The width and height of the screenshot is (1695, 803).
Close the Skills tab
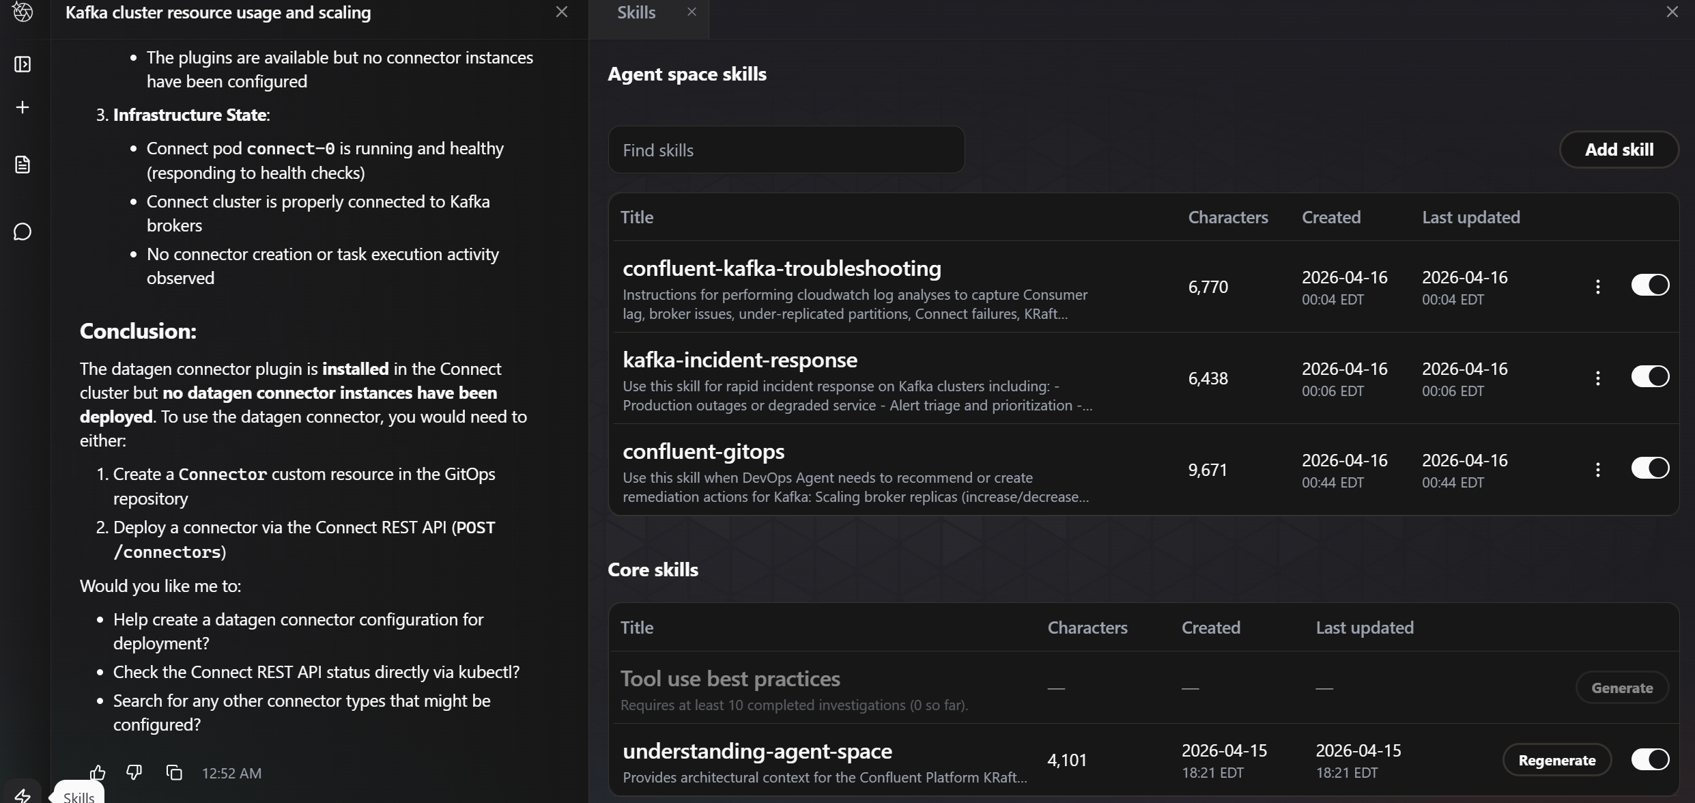[x=692, y=12]
